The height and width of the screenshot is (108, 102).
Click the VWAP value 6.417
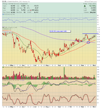click(x=36, y=12)
